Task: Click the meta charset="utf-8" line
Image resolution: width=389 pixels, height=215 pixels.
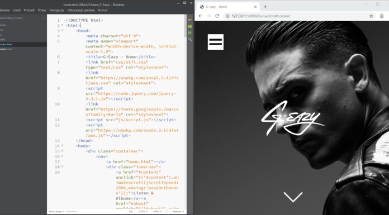Action: click(x=113, y=36)
